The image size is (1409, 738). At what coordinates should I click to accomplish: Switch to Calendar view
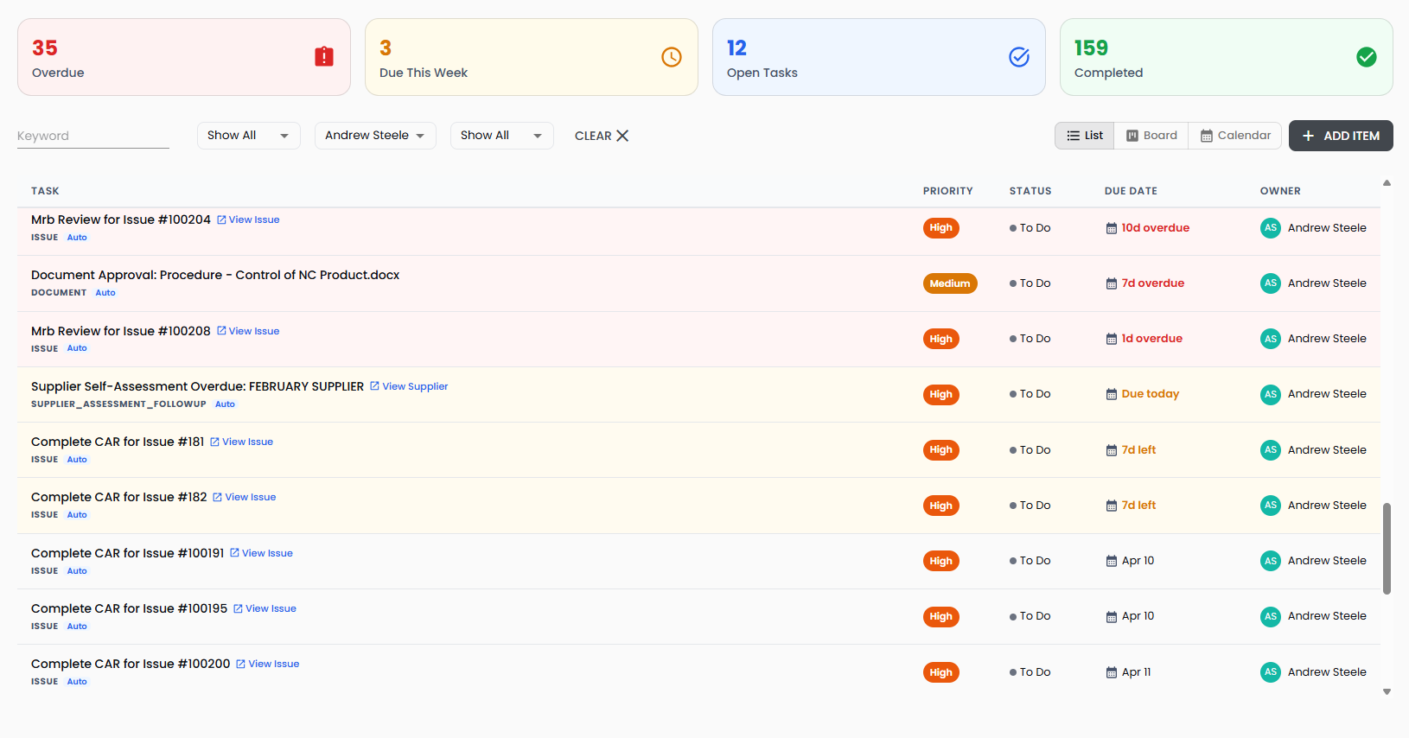point(1235,136)
